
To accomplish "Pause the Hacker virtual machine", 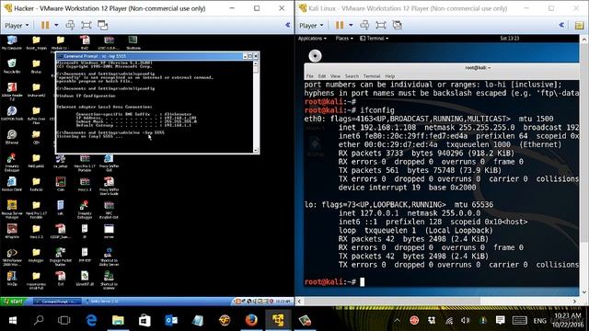I will [45, 25].
